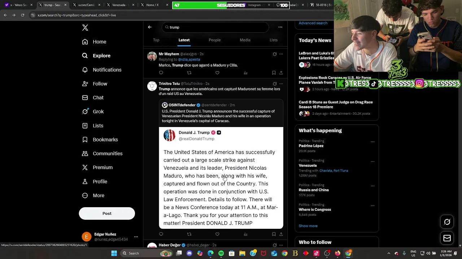Click Grok icon on Mr Mayhem post
Screen dimensions: 462x259
click(x=275, y=54)
